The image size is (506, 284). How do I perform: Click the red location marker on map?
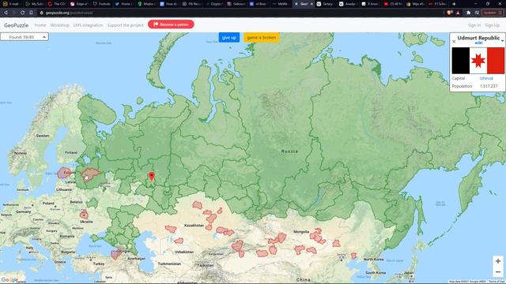pyautogui.click(x=151, y=176)
